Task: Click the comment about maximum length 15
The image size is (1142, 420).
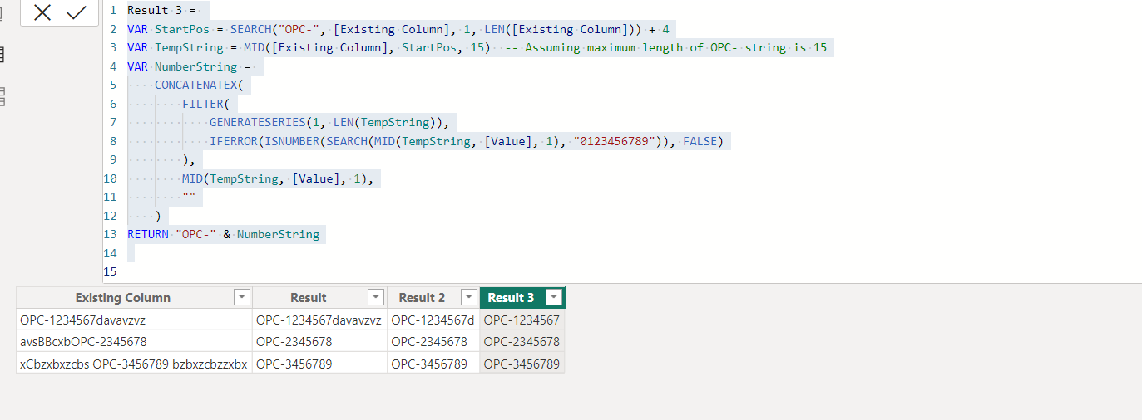Action: [666, 47]
